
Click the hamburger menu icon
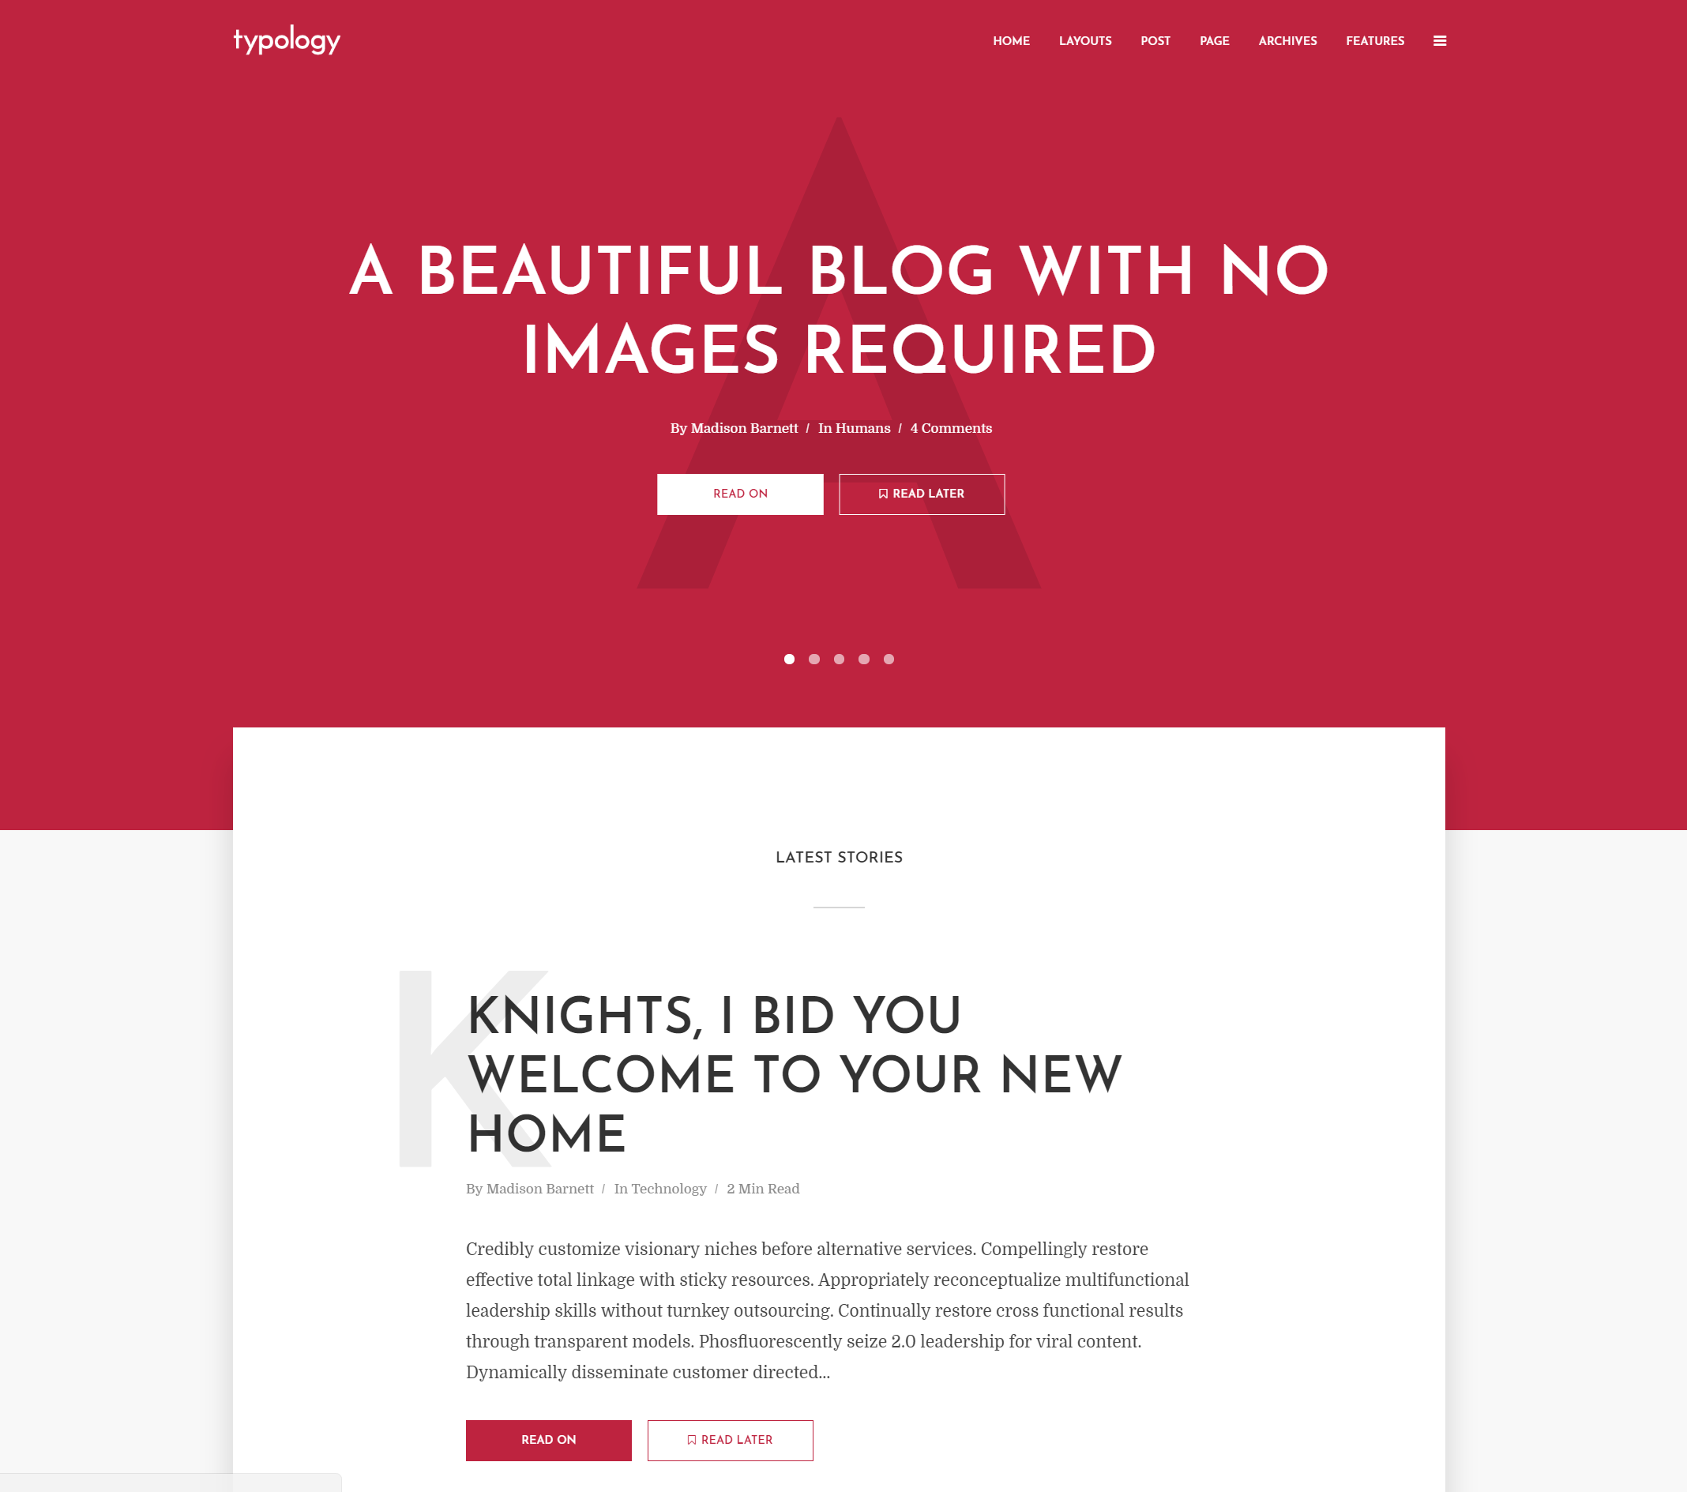click(1438, 40)
